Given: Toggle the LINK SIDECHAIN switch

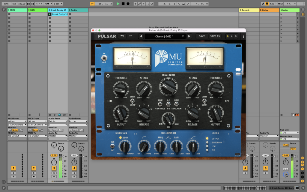Looking at the screenshot, I should (x=176, y=104).
